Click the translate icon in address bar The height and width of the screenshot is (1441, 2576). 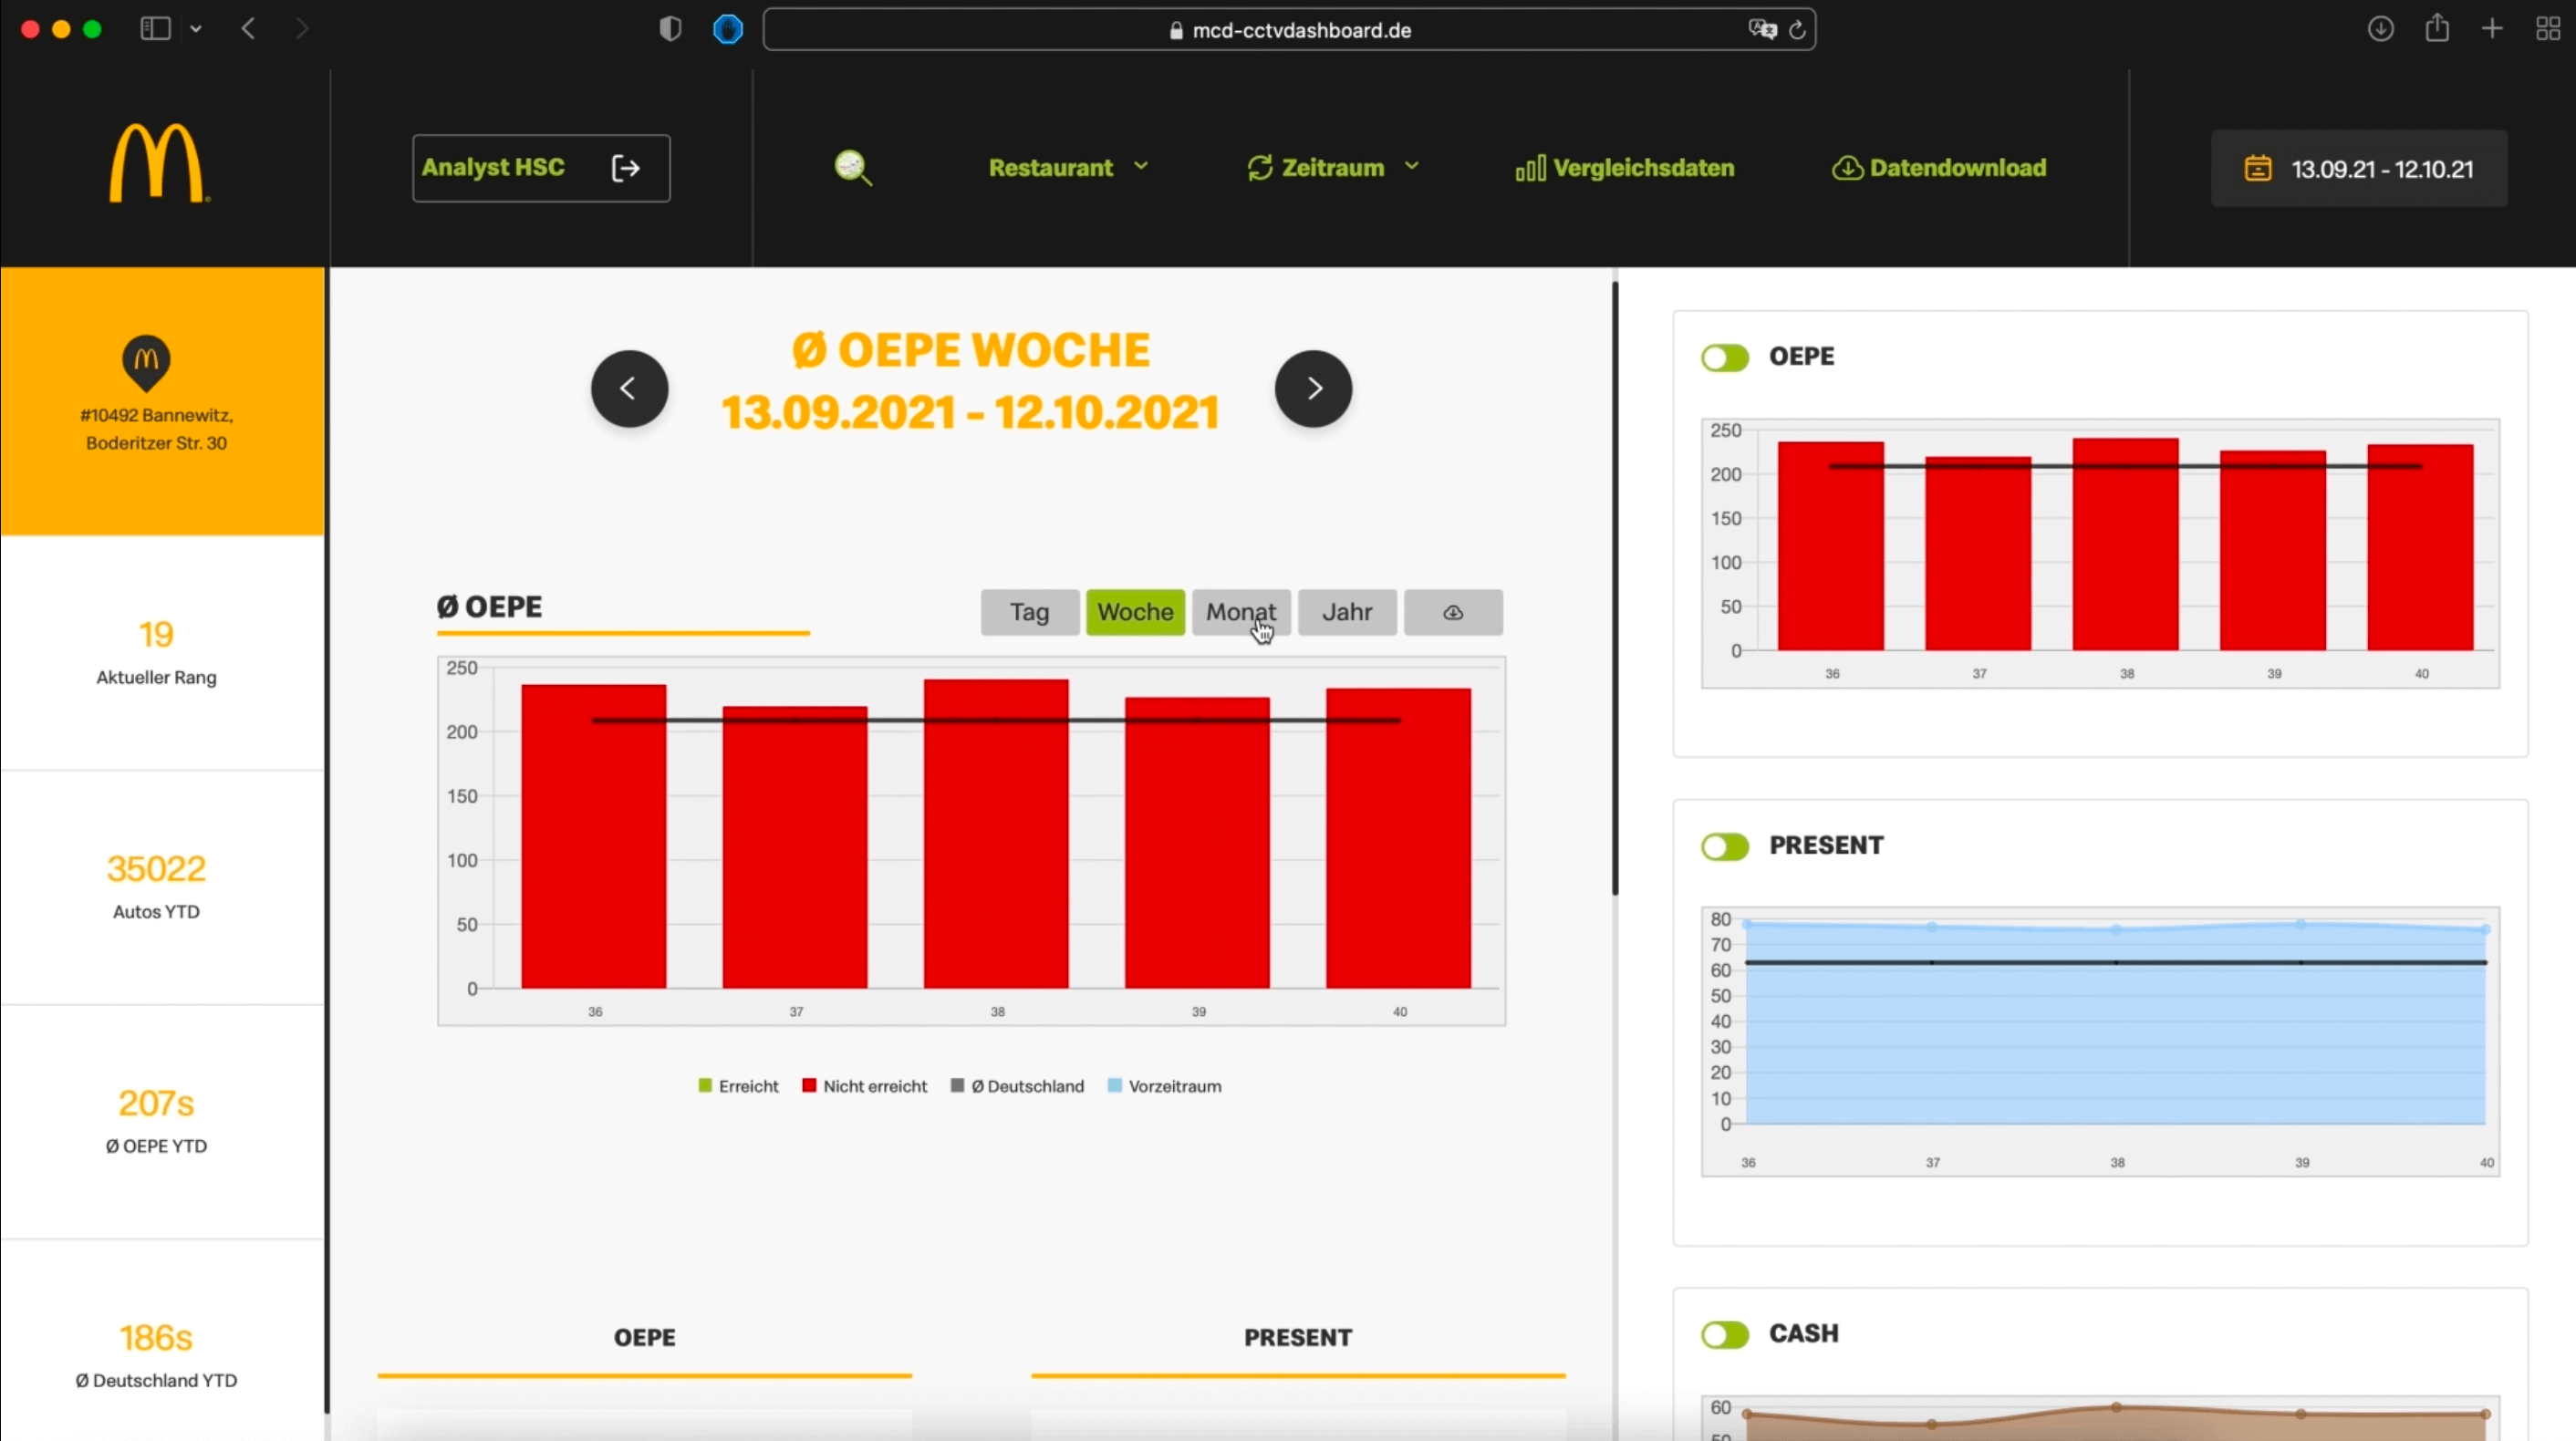pos(1762,30)
